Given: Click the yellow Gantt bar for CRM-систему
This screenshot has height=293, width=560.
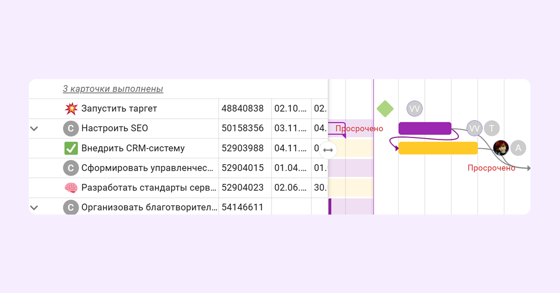Looking at the screenshot, I should (438, 148).
